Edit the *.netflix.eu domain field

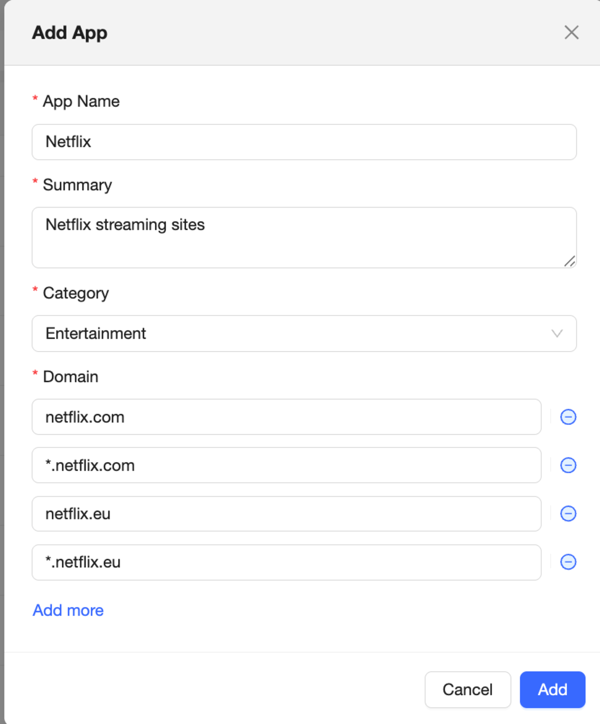tap(286, 562)
